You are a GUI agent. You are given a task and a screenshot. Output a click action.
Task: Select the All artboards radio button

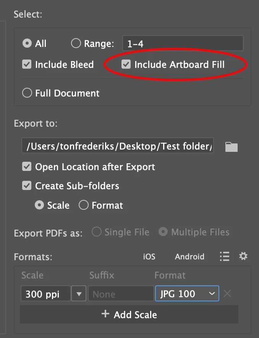pyautogui.click(x=27, y=43)
